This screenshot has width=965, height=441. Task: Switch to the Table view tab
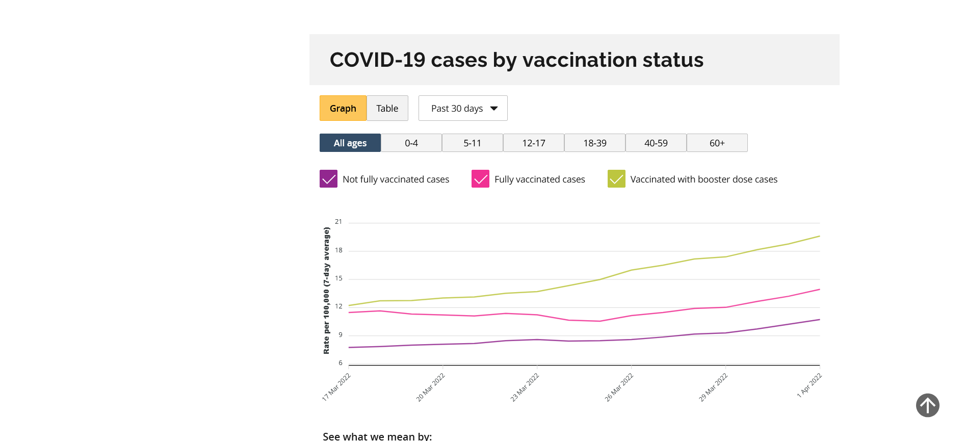point(387,108)
